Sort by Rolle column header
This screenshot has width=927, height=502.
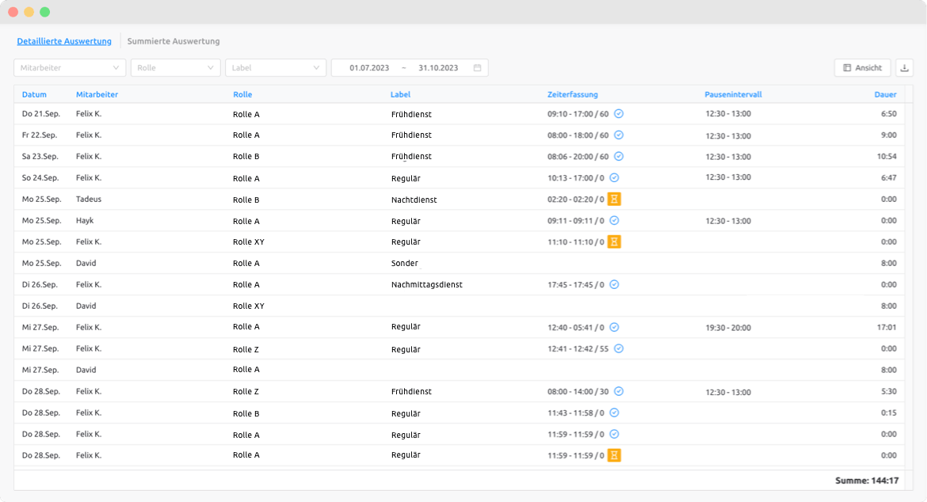[x=242, y=94]
